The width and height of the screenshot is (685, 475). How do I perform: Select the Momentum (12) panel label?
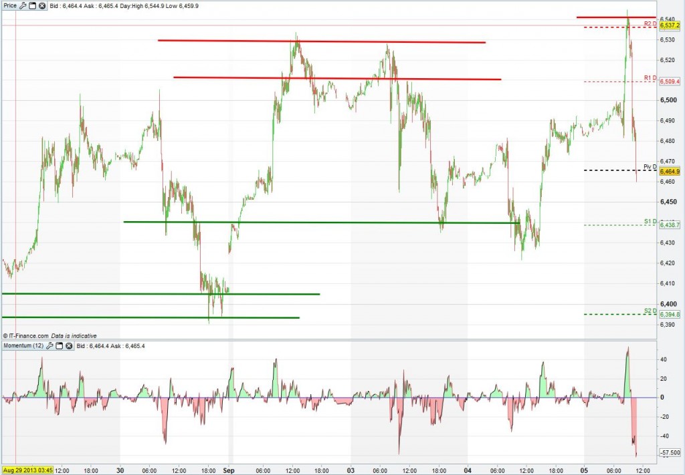pyautogui.click(x=23, y=346)
